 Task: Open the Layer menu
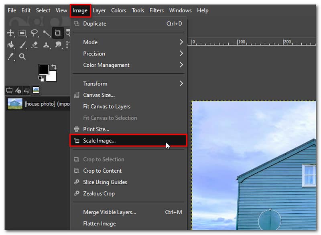pos(99,10)
